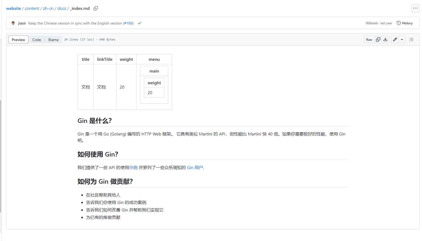Viewport: 422px width, 241px height.
Task: Follow the Gin 用户 link
Action: point(195,167)
